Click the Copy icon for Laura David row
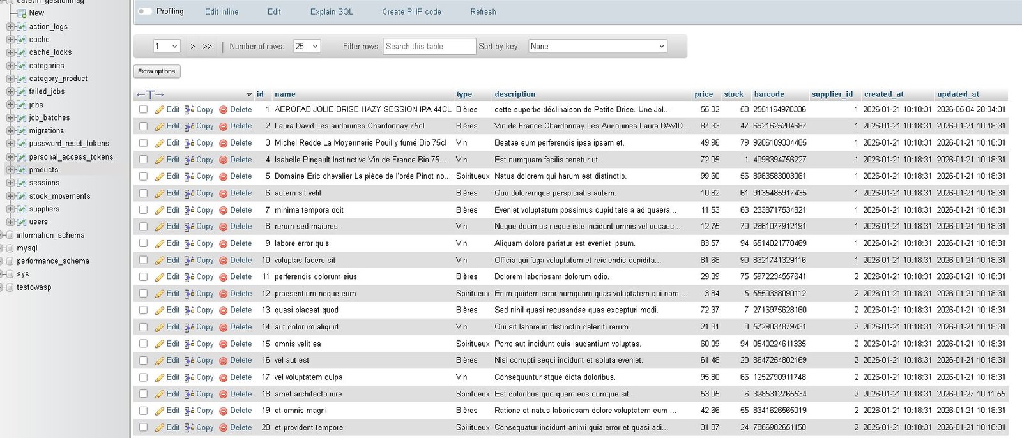 [189, 126]
